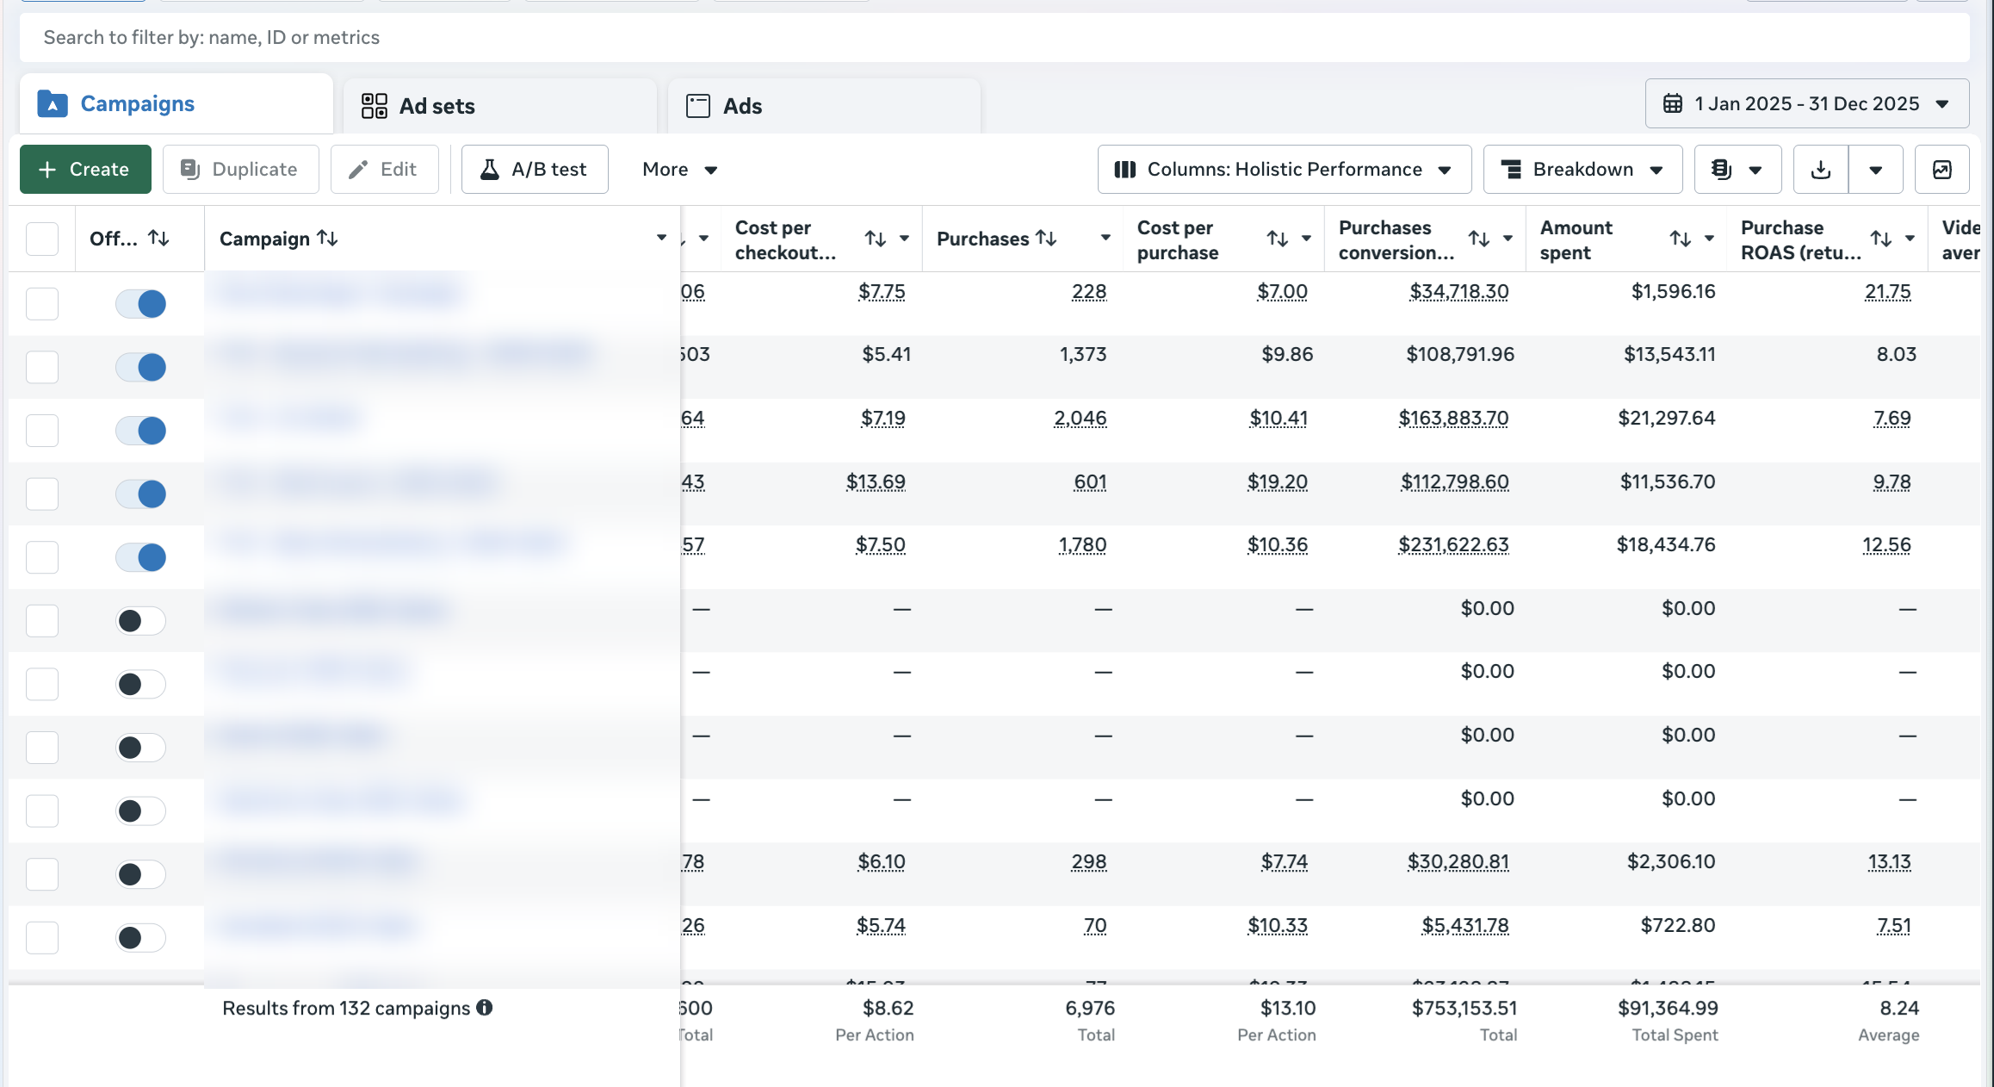Sort by Purchase ROAS arrows
1994x1087 pixels.
tap(1881, 239)
